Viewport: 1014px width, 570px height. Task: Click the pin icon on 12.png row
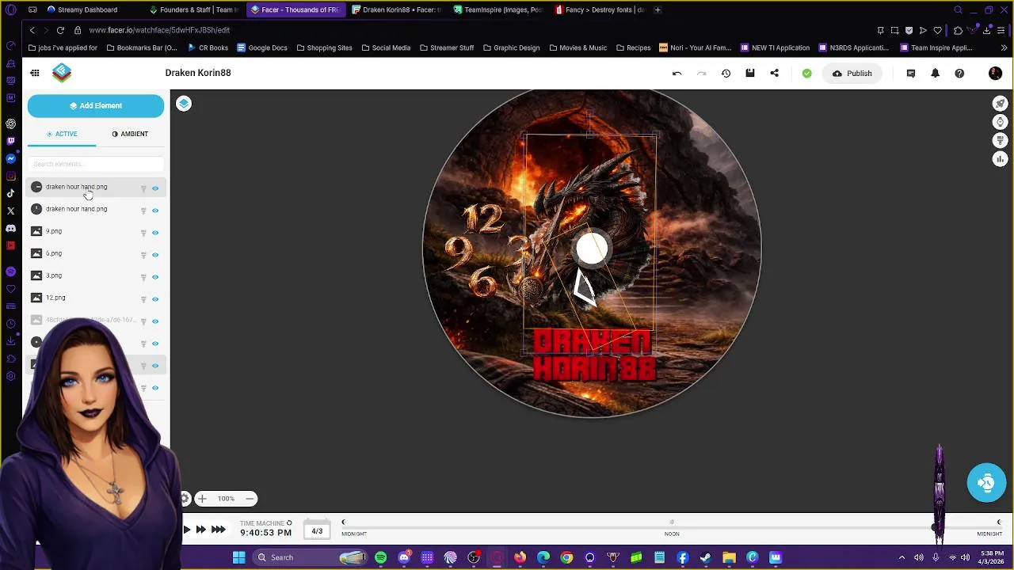(143, 299)
